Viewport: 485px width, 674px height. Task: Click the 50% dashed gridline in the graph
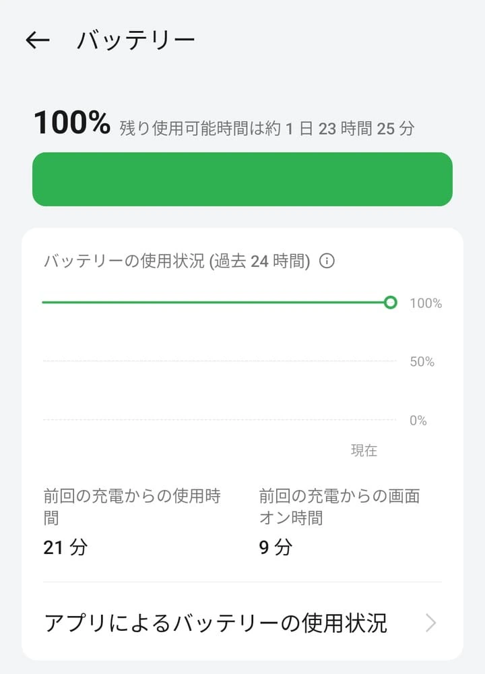219,362
